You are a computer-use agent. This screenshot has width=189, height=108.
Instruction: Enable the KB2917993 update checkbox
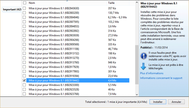pyautogui.click(x=24, y=71)
